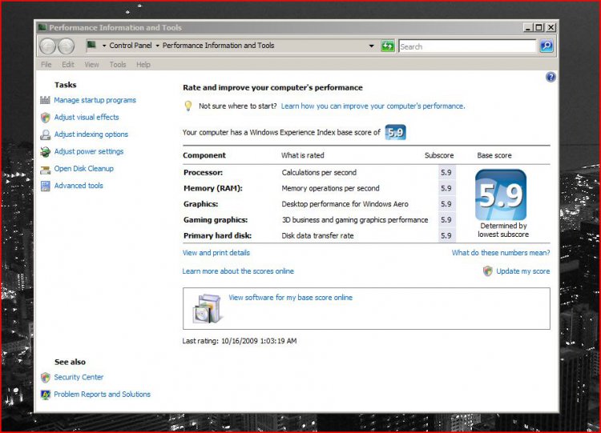Open the address bar history dropdown

click(371, 46)
